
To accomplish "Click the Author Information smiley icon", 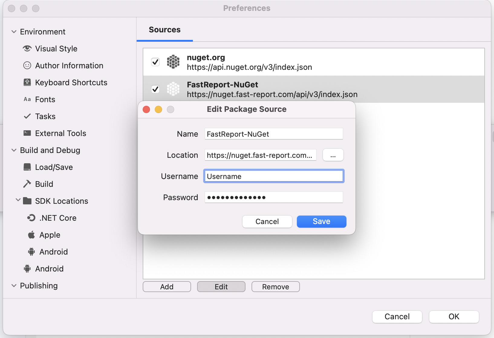I will (x=27, y=65).
